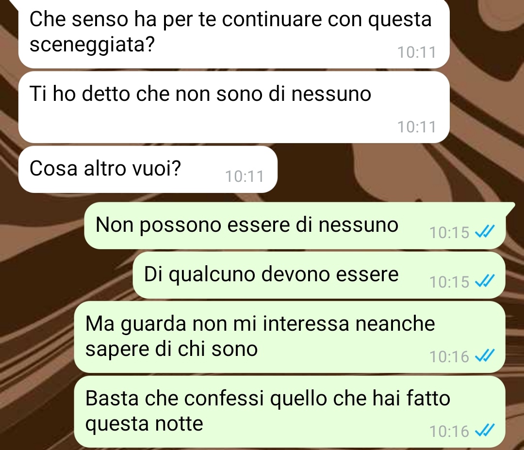Tap the brown chat wallpaper beside 'Cosa altro vuoi?'

(384, 170)
